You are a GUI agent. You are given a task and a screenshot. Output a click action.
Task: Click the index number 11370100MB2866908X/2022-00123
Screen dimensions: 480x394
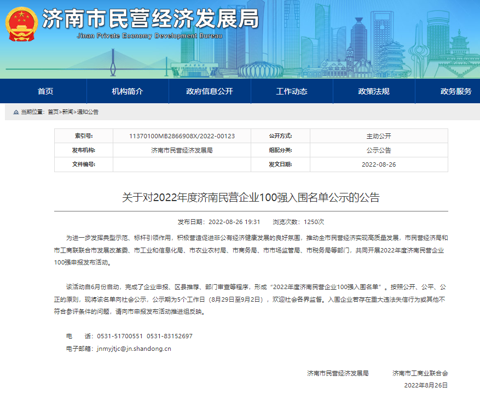point(182,136)
